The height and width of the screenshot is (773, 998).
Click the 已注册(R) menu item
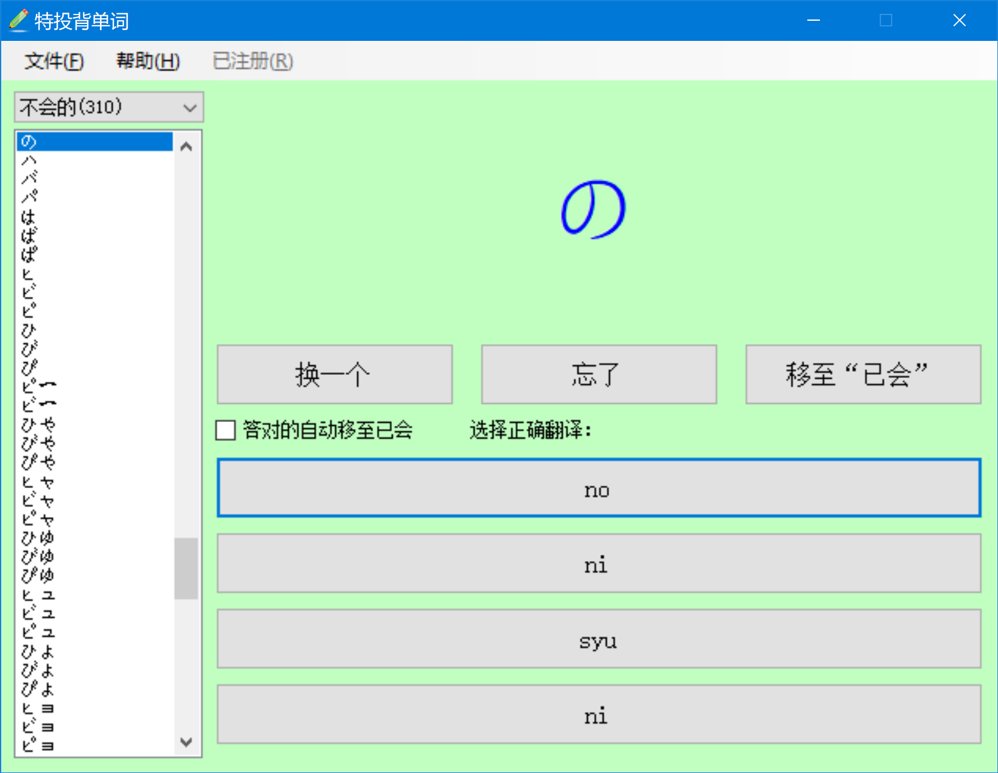[x=253, y=61]
